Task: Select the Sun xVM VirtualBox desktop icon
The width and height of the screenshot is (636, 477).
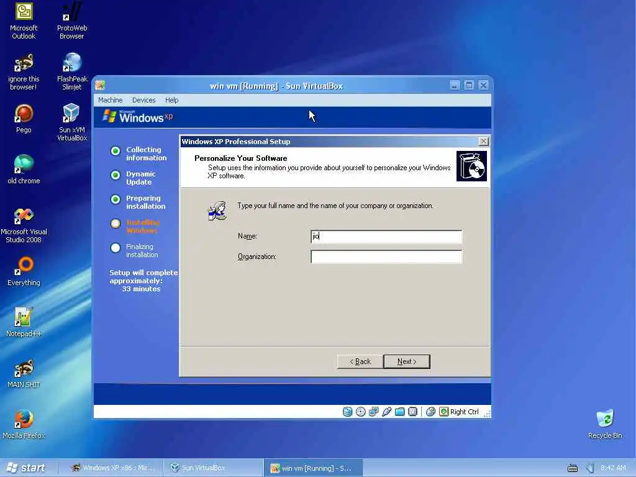Action: tap(72, 123)
